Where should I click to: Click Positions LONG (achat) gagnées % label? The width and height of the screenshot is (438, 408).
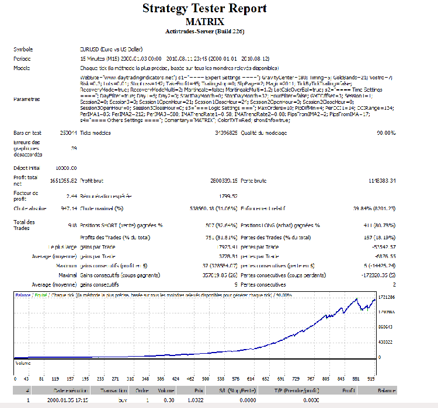pos(280,225)
